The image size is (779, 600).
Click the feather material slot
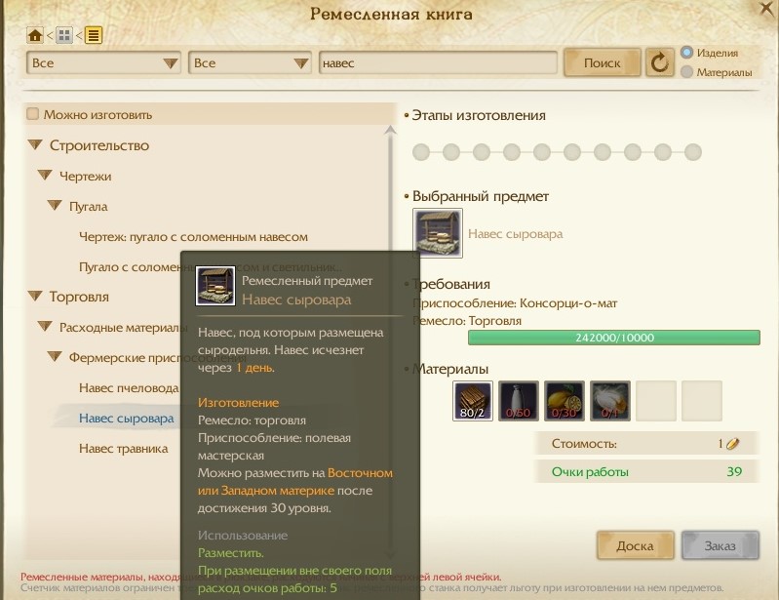coord(610,401)
